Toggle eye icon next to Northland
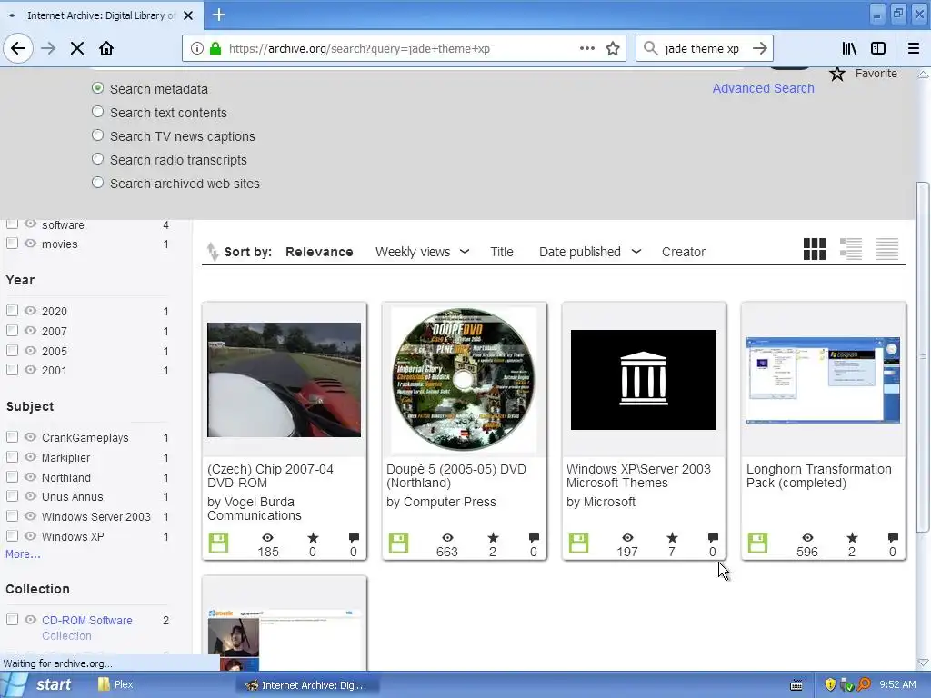Viewport: 931px width, 698px height. point(30,476)
